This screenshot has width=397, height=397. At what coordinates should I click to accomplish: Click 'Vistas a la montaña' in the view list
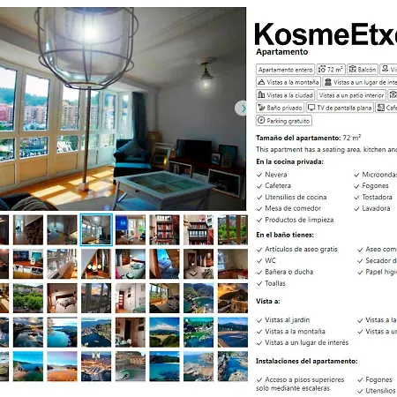295,332
